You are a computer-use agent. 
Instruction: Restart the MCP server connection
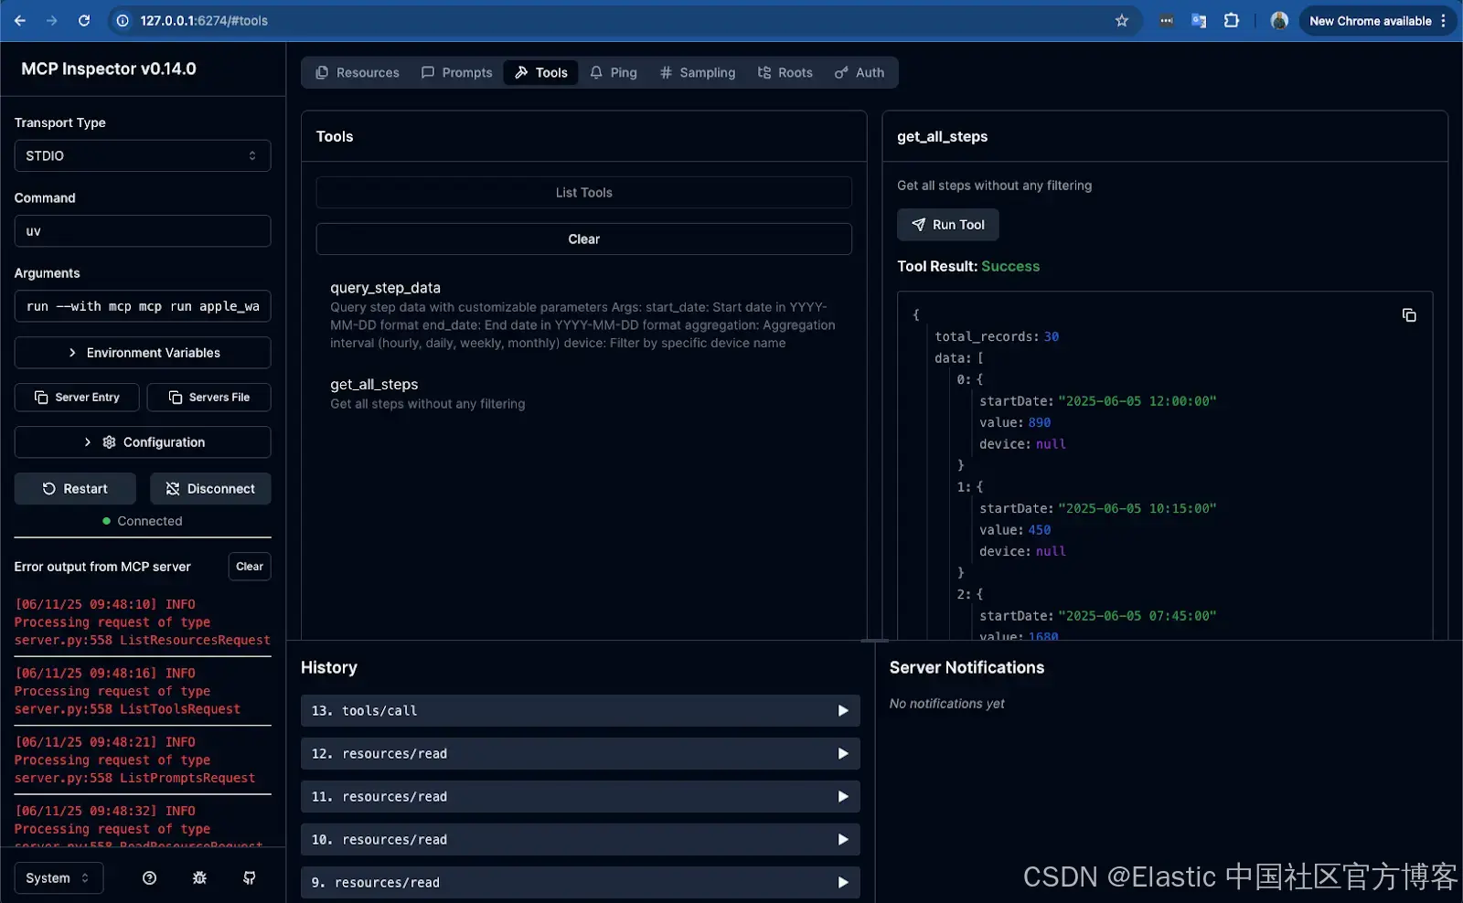click(75, 488)
